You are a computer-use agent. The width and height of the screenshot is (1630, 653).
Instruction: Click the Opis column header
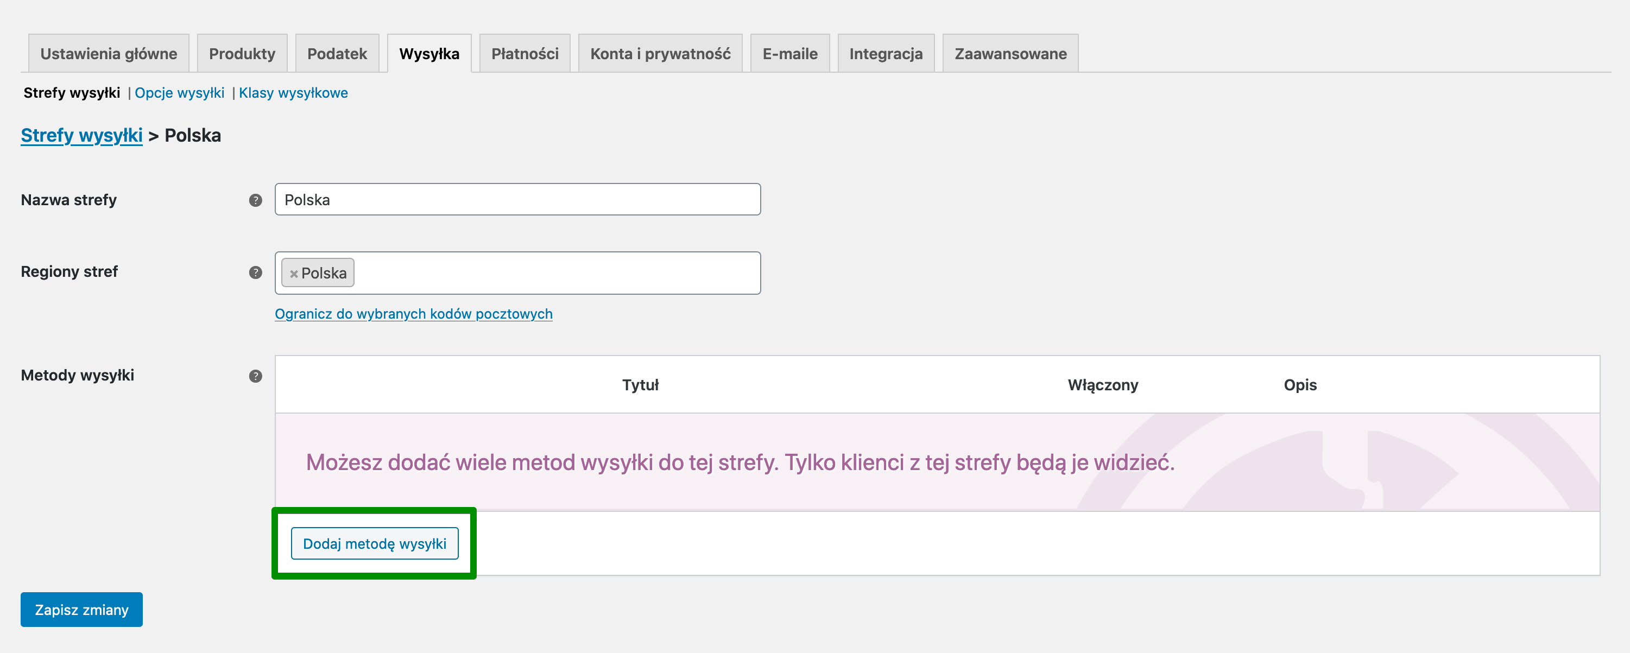click(x=1300, y=385)
